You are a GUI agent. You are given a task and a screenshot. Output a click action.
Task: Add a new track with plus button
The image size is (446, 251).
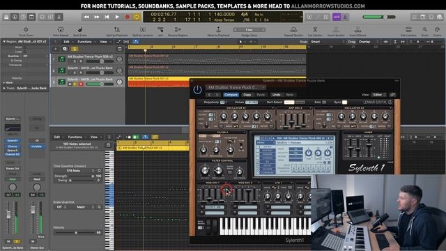tap(56, 49)
